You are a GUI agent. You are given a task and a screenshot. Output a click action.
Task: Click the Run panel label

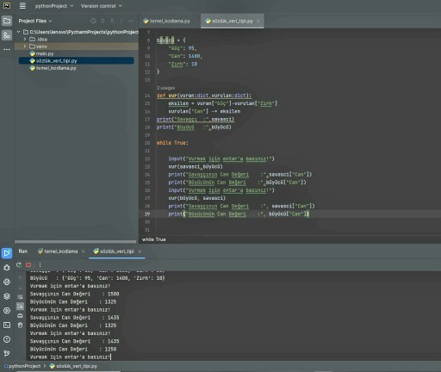(23, 251)
